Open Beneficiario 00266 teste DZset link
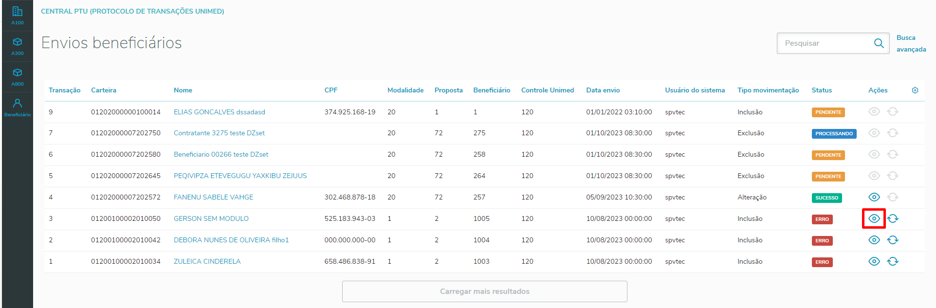Screen dimensions: 936x308 point(221,154)
